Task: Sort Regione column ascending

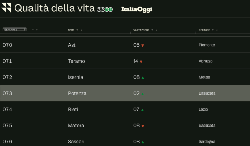Action: point(213,30)
